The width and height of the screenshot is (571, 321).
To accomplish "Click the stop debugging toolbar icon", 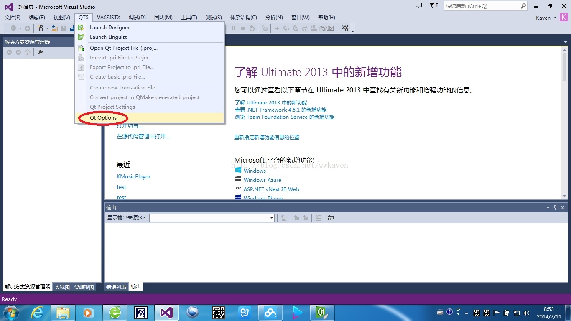I will [243, 28].
